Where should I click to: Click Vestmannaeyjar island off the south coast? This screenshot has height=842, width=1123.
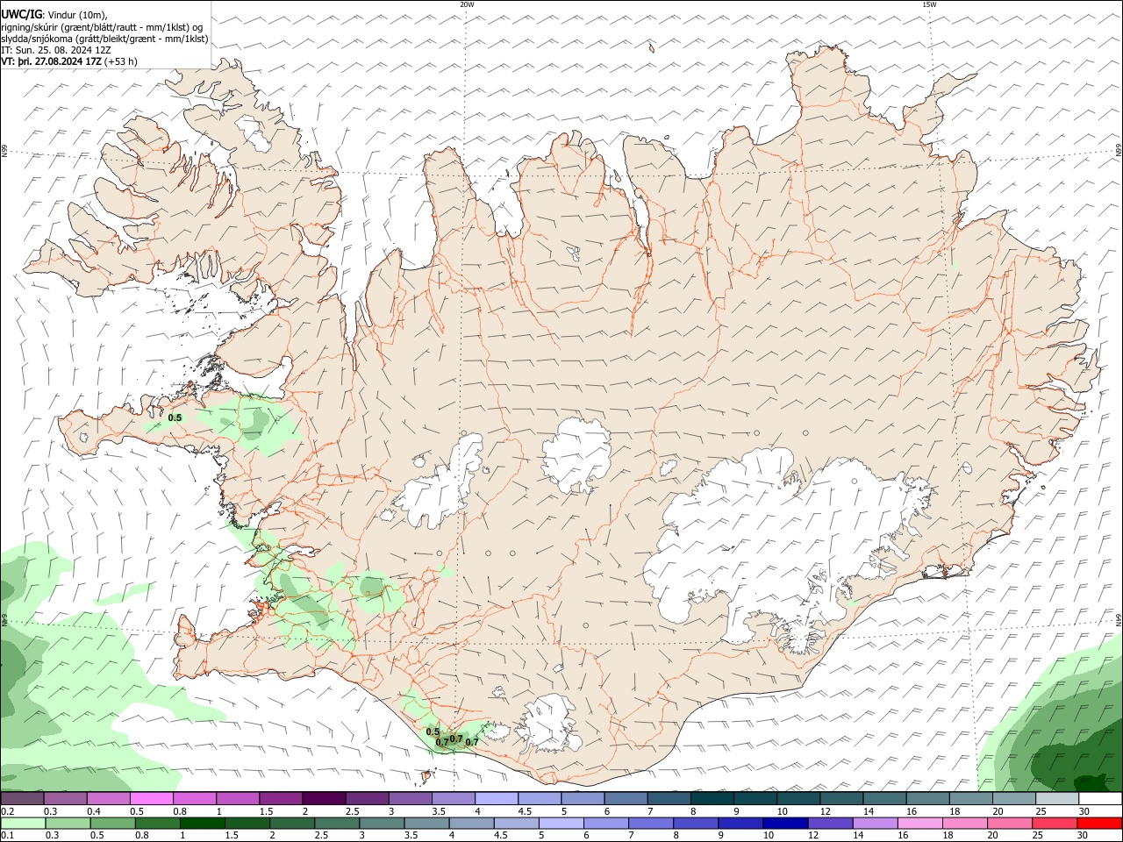click(x=427, y=776)
